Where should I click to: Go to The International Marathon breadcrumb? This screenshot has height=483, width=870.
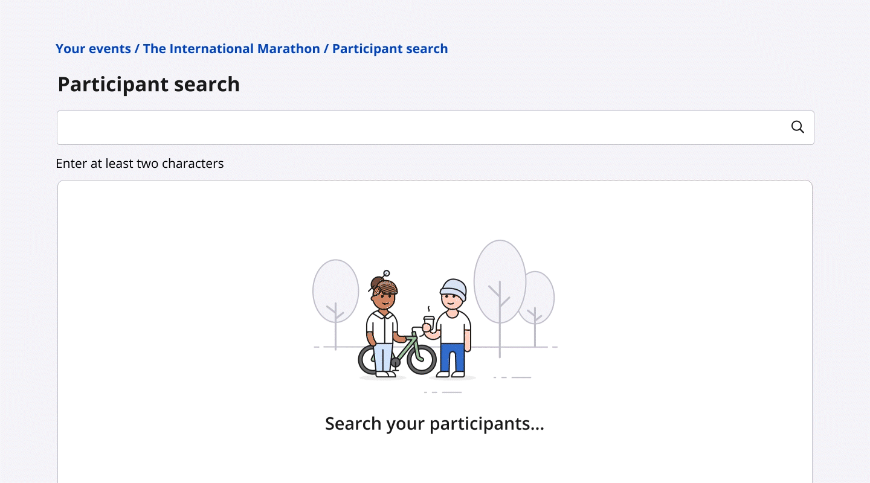(231, 49)
